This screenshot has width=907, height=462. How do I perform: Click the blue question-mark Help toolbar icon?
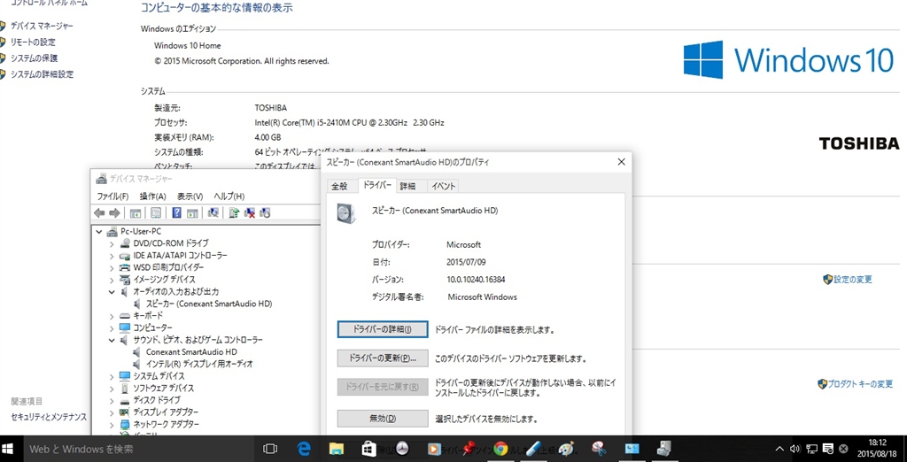click(177, 212)
